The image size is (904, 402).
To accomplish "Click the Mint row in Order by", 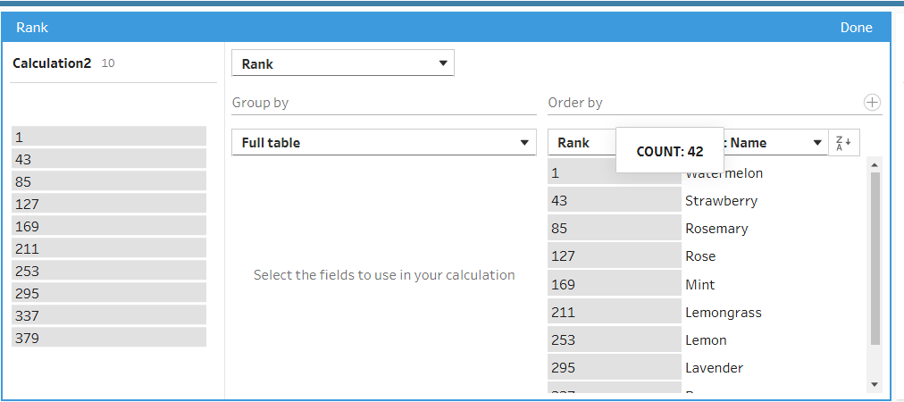I will [x=700, y=284].
